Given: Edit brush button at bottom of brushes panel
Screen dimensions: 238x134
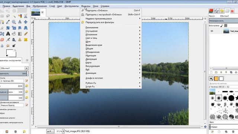Looking at the screenshot, I should point(212,132).
